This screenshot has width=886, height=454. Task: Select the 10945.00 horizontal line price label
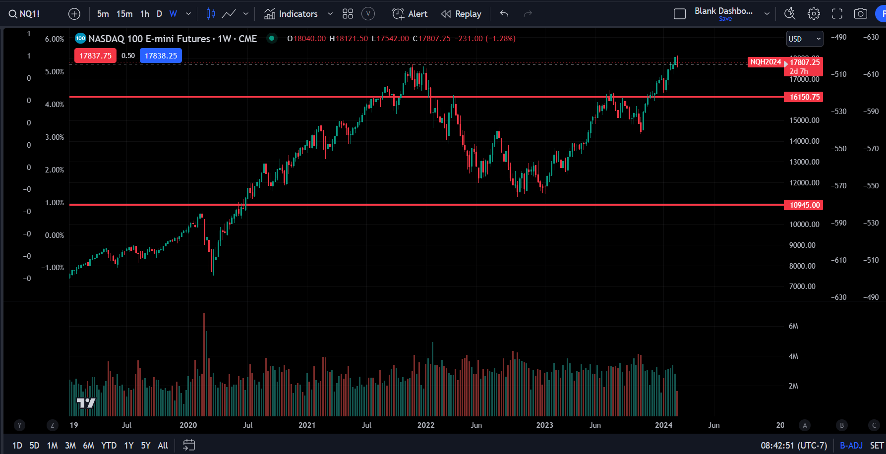(x=804, y=205)
